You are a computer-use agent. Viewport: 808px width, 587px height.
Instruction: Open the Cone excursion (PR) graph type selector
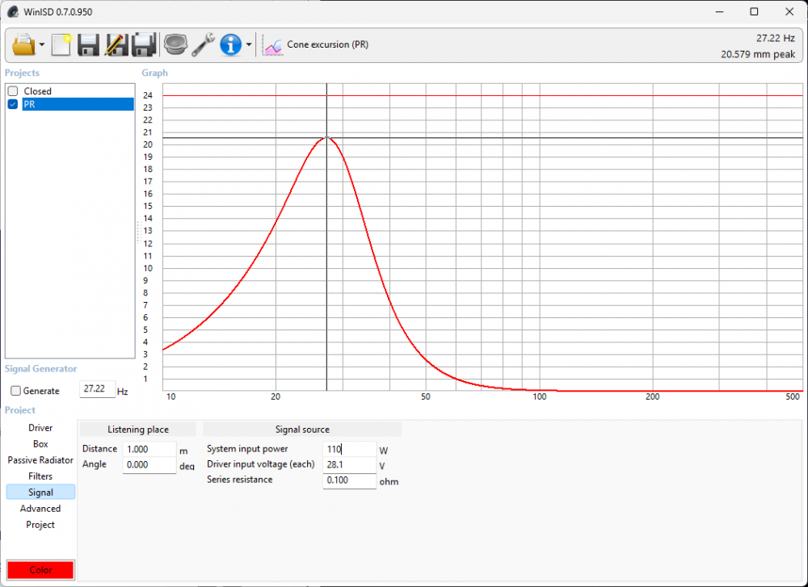pyautogui.click(x=318, y=45)
